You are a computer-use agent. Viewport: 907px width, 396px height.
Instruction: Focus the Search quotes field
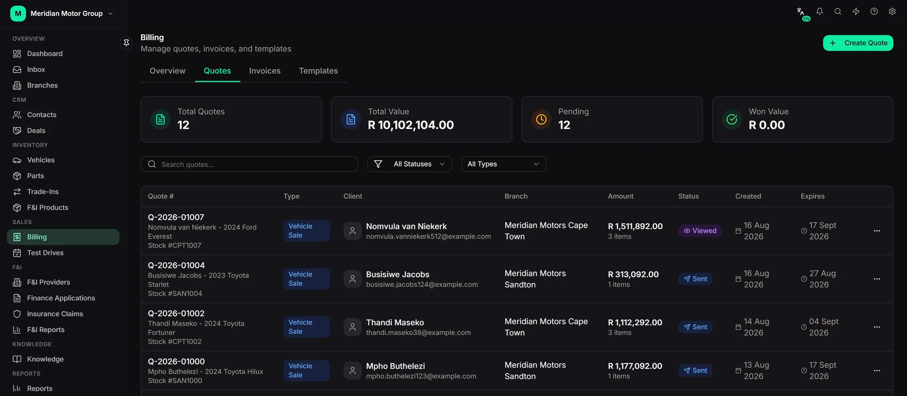tap(249, 164)
